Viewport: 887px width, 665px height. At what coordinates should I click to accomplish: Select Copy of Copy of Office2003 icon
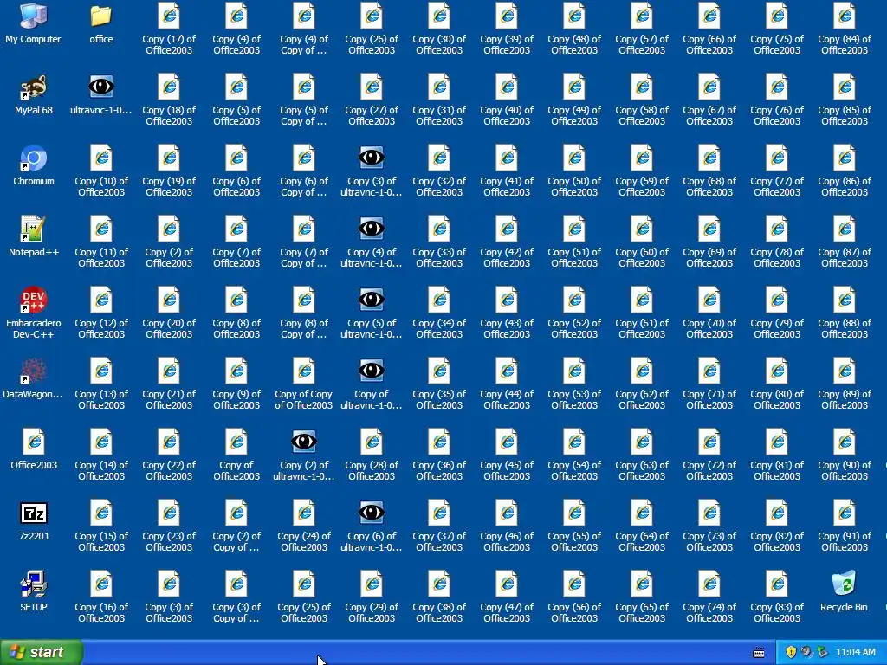(304, 371)
